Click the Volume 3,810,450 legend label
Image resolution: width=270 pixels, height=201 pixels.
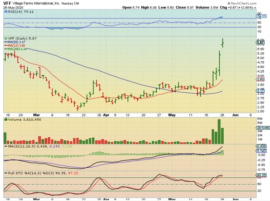[25, 120]
